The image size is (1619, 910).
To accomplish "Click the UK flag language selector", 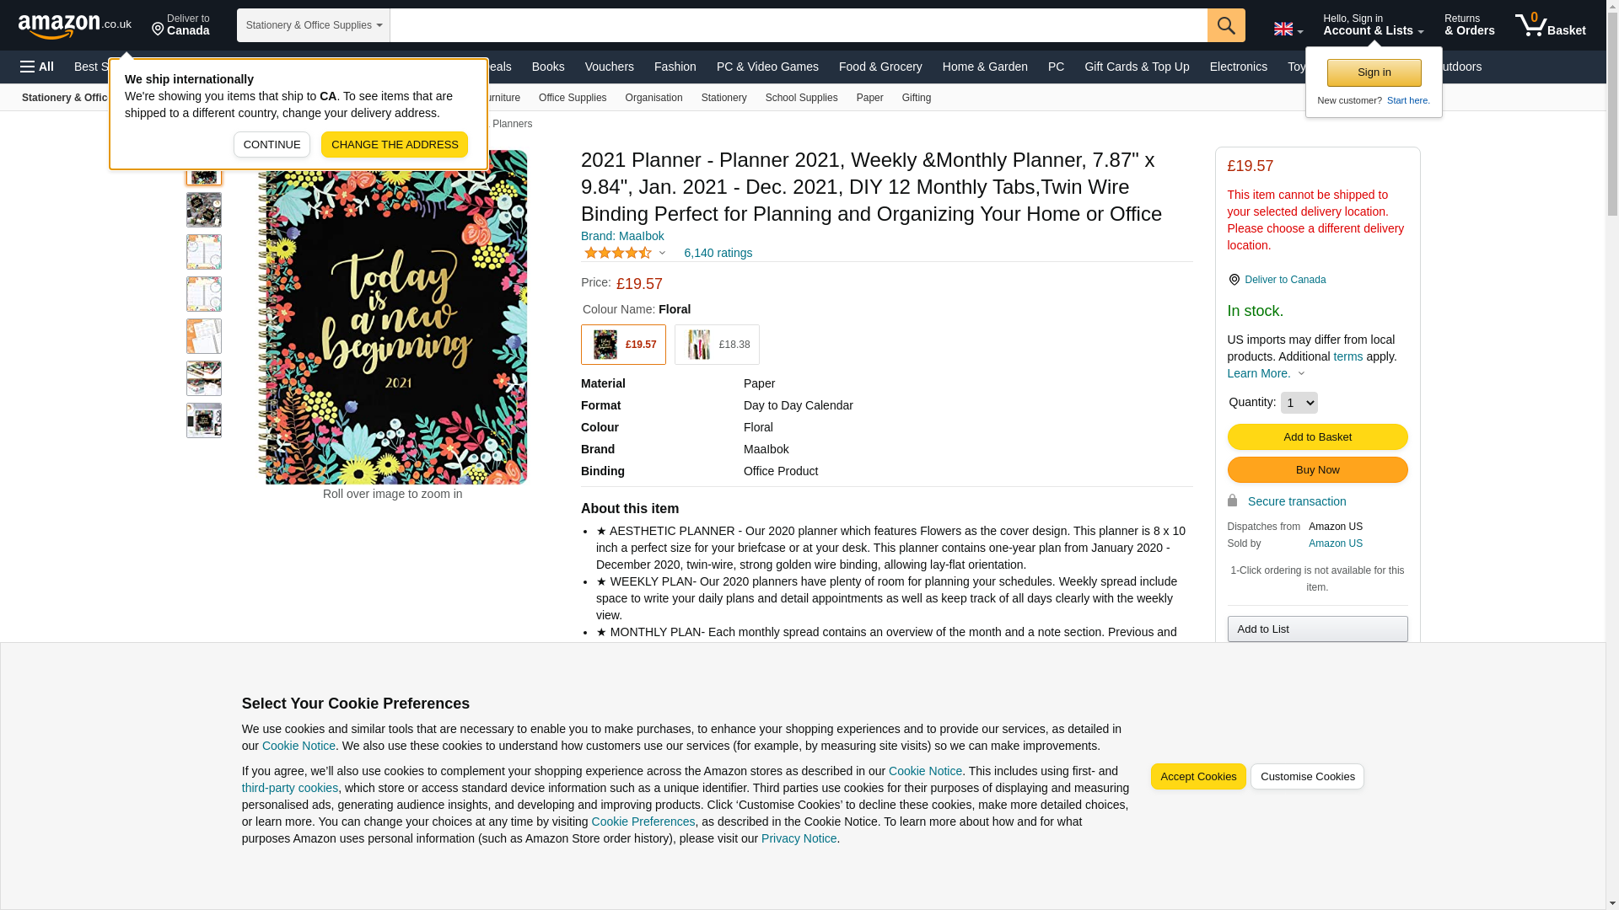I will click(x=1288, y=29).
